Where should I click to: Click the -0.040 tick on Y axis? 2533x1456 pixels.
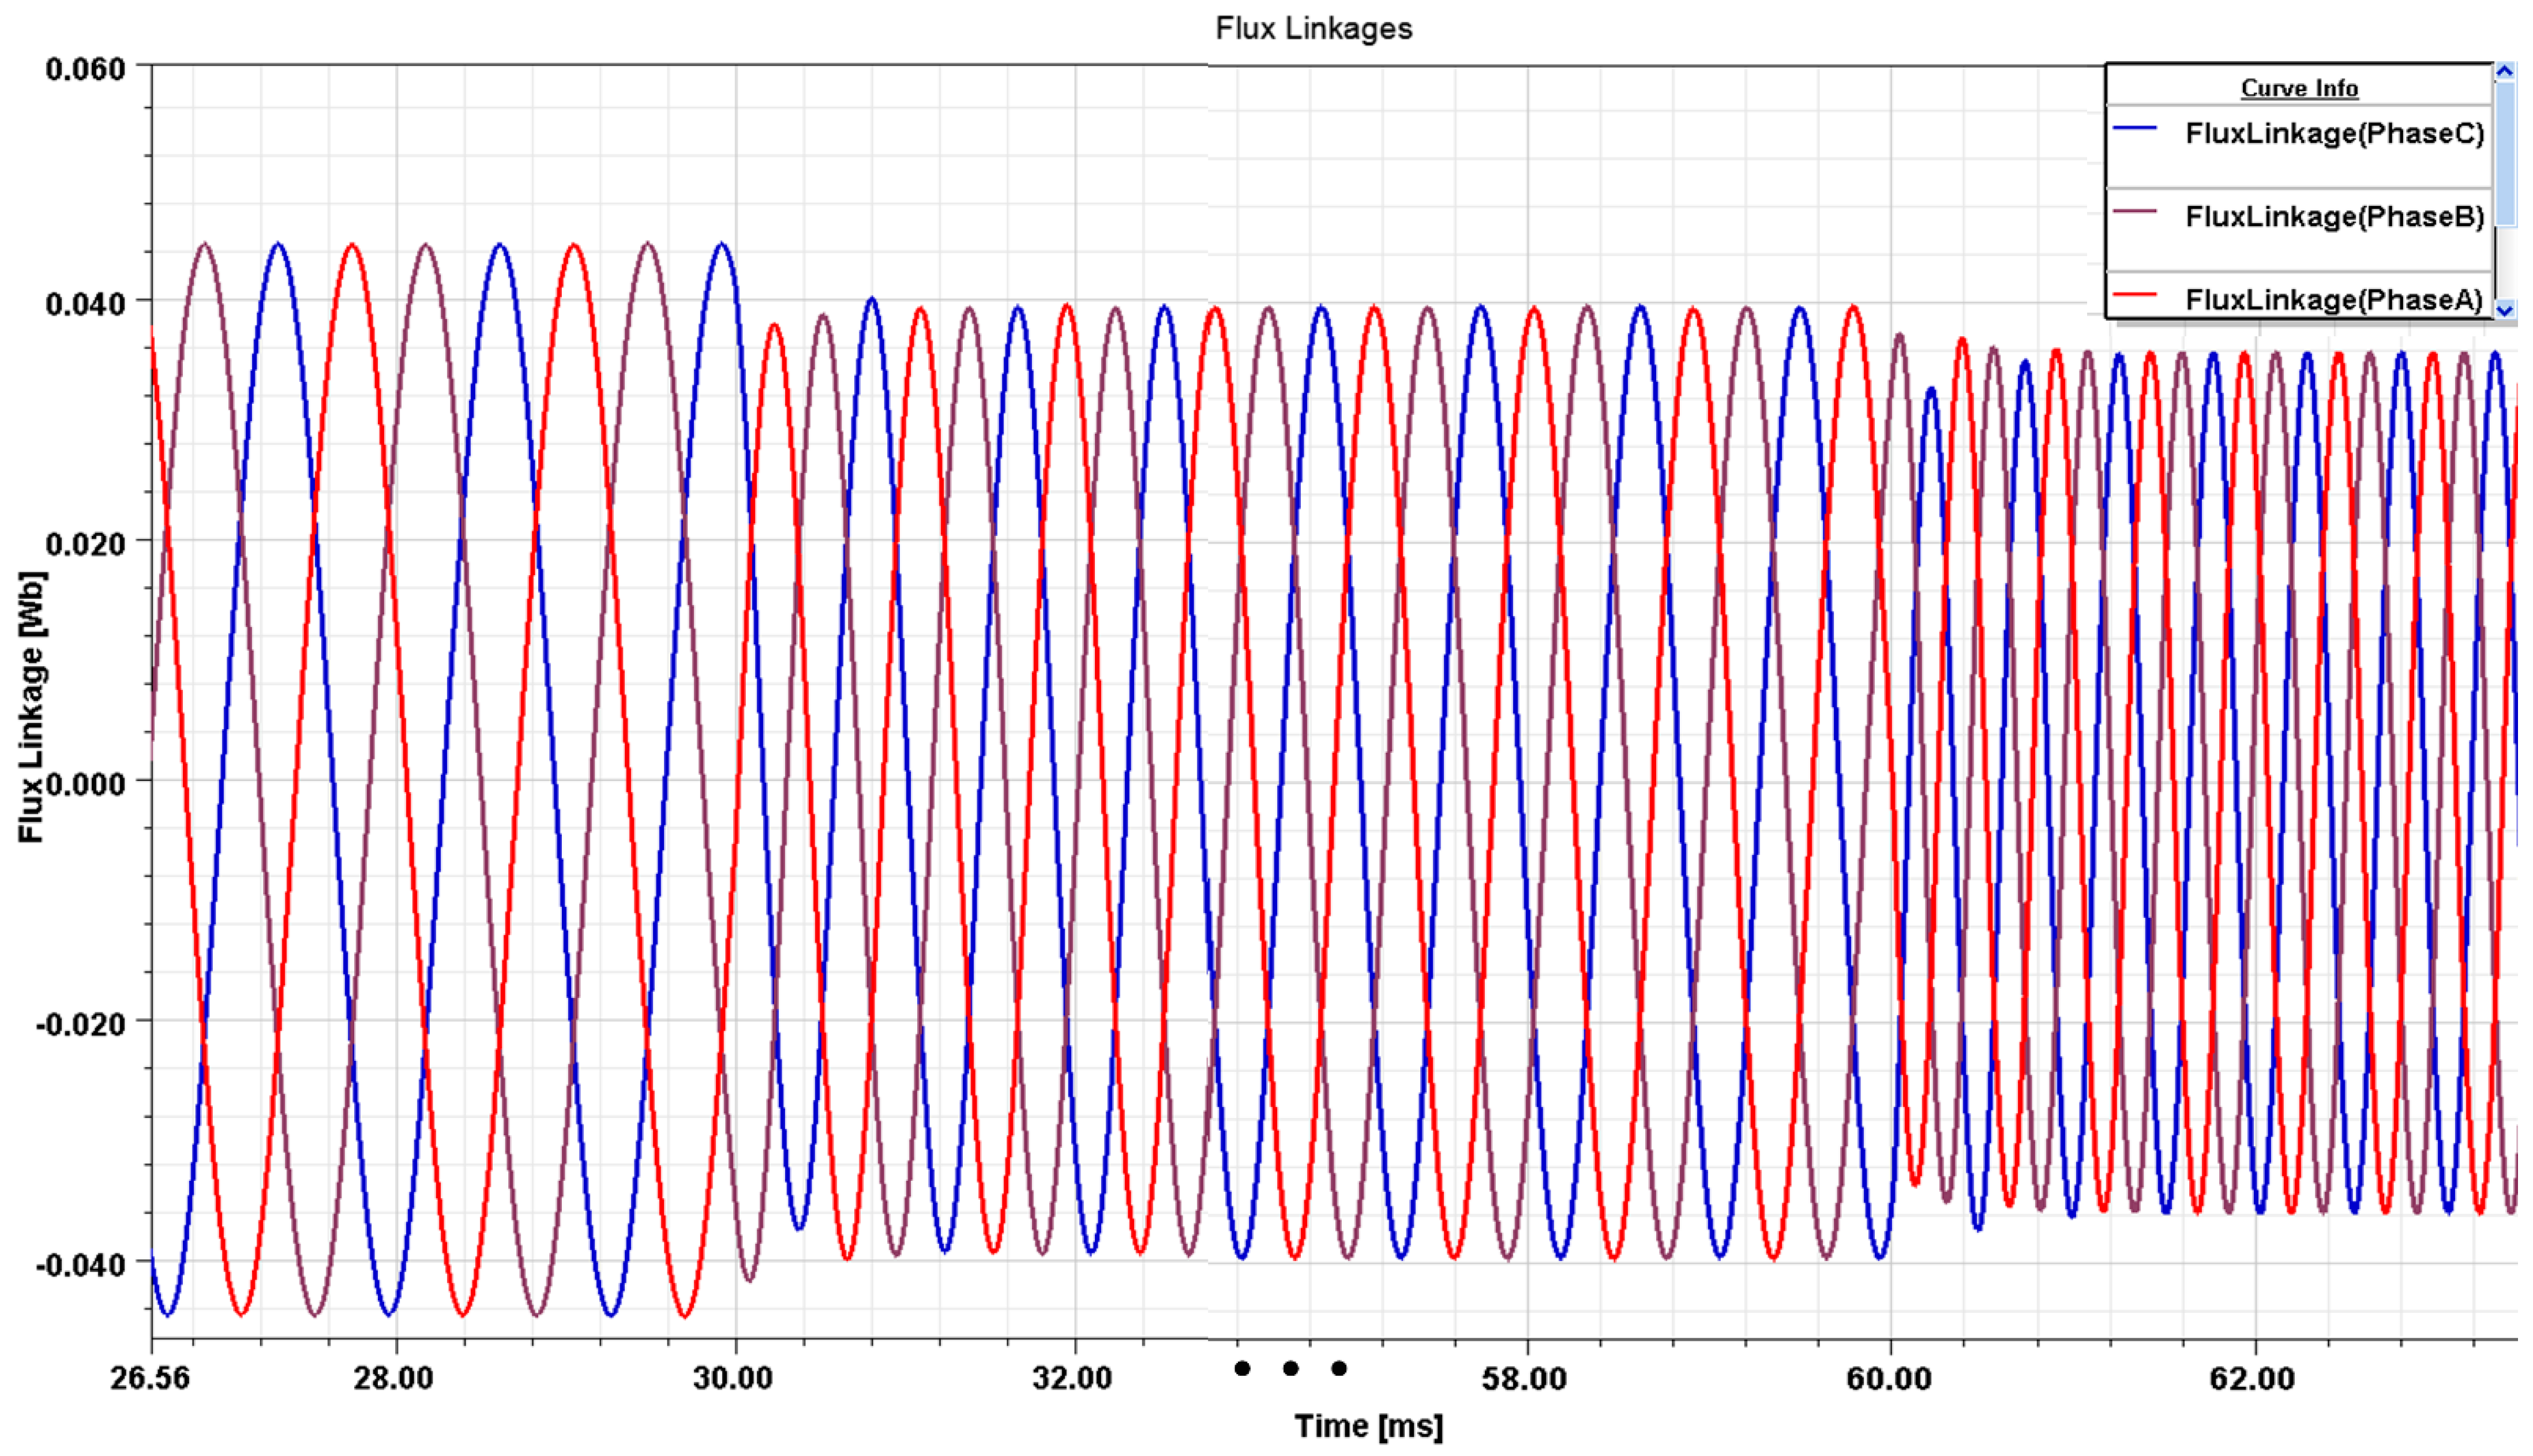pyautogui.click(x=80, y=1264)
